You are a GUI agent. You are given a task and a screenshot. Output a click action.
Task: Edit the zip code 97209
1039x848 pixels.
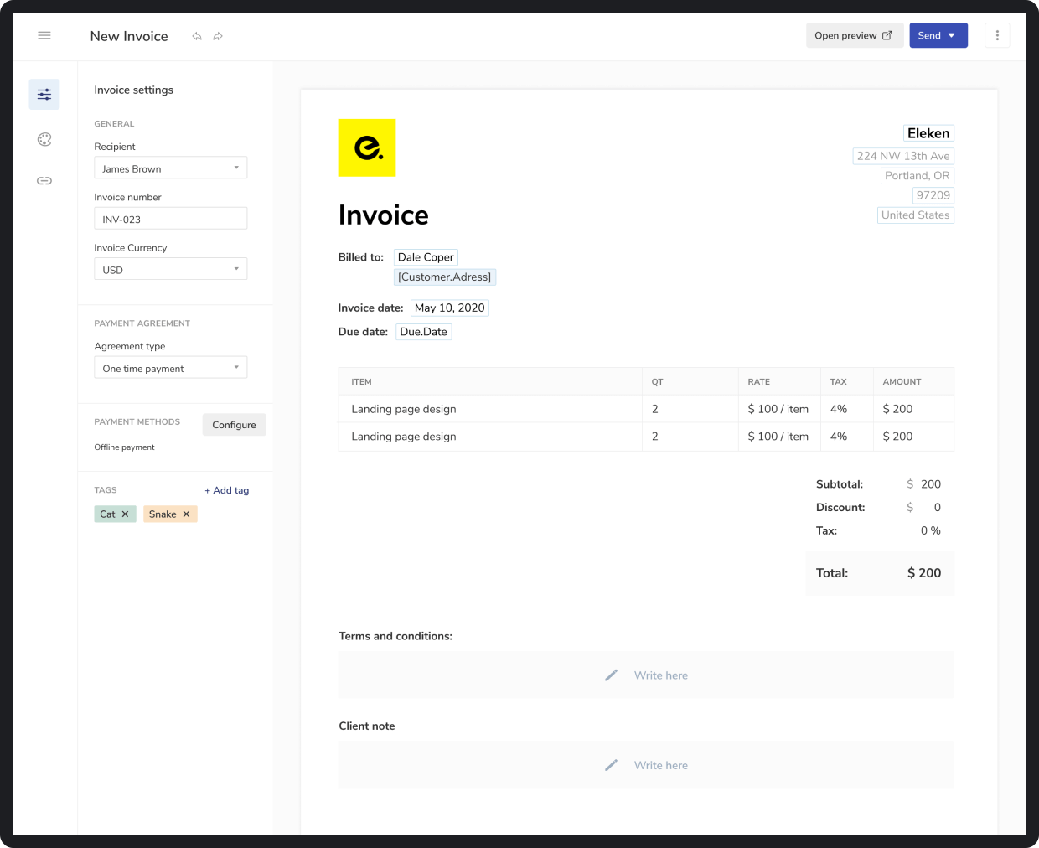coord(933,195)
